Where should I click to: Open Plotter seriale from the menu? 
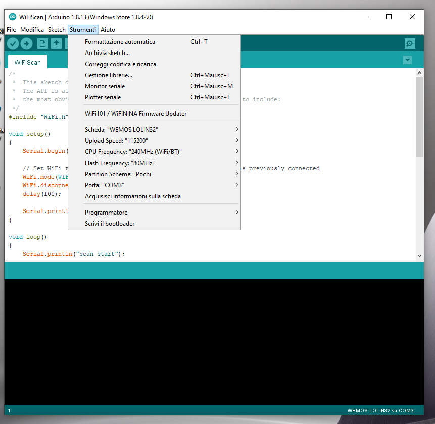pyautogui.click(x=155, y=97)
